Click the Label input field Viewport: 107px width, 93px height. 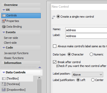point(86,36)
